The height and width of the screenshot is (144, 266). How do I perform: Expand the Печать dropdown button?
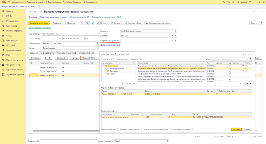(102, 23)
